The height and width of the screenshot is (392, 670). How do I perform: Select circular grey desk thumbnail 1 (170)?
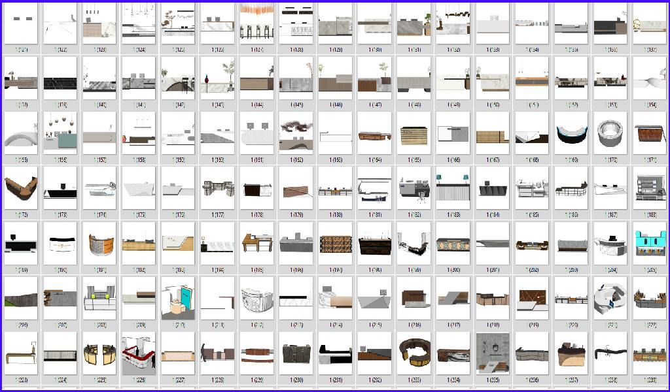[610, 133]
